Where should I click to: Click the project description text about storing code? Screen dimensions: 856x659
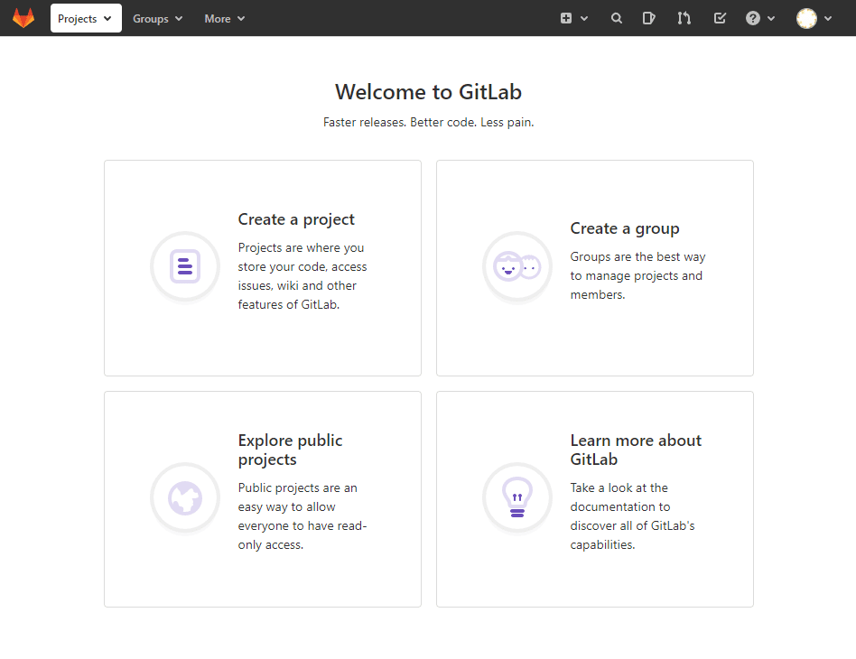302,276
